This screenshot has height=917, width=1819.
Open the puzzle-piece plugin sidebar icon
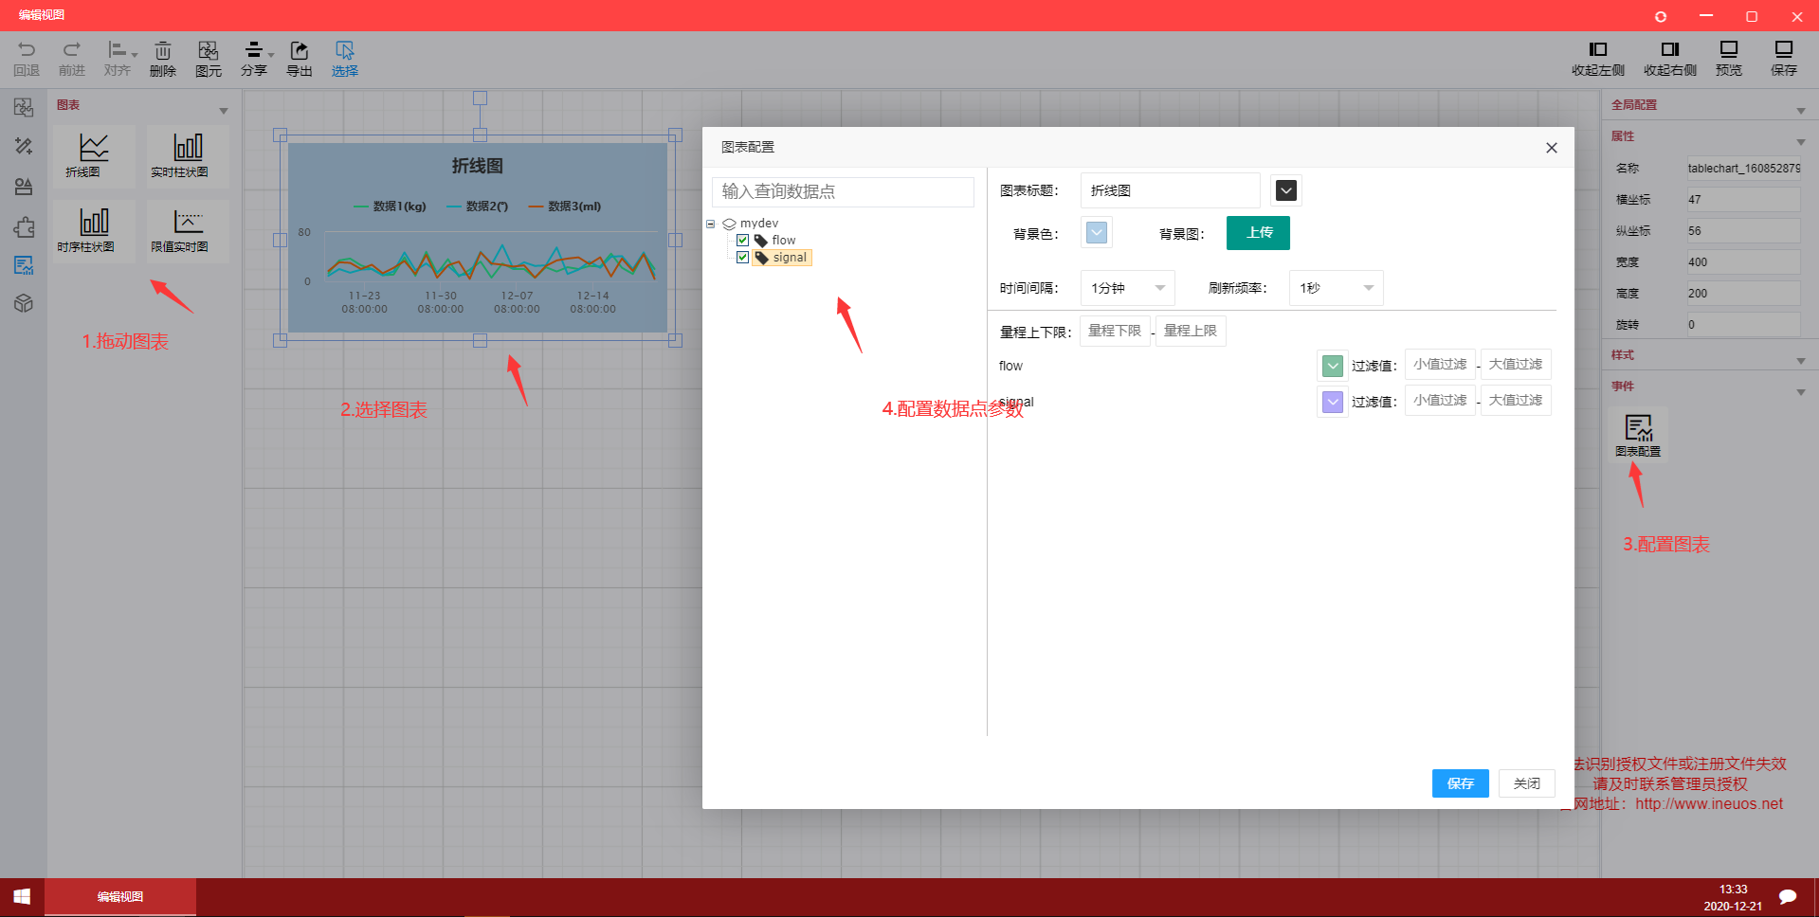click(24, 226)
